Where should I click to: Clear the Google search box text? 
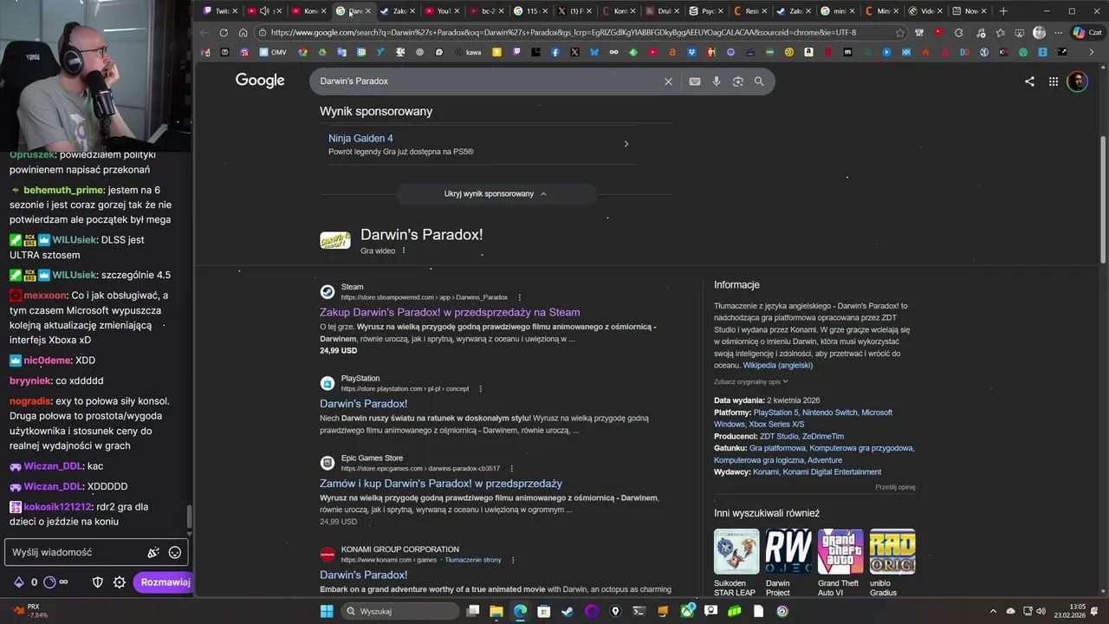pos(668,81)
